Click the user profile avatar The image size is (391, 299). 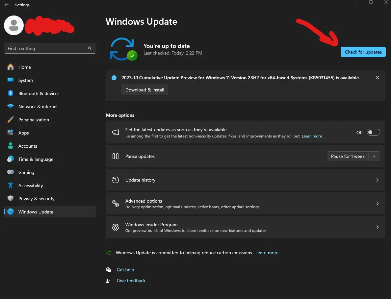pyautogui.click(x=13, y=26)
